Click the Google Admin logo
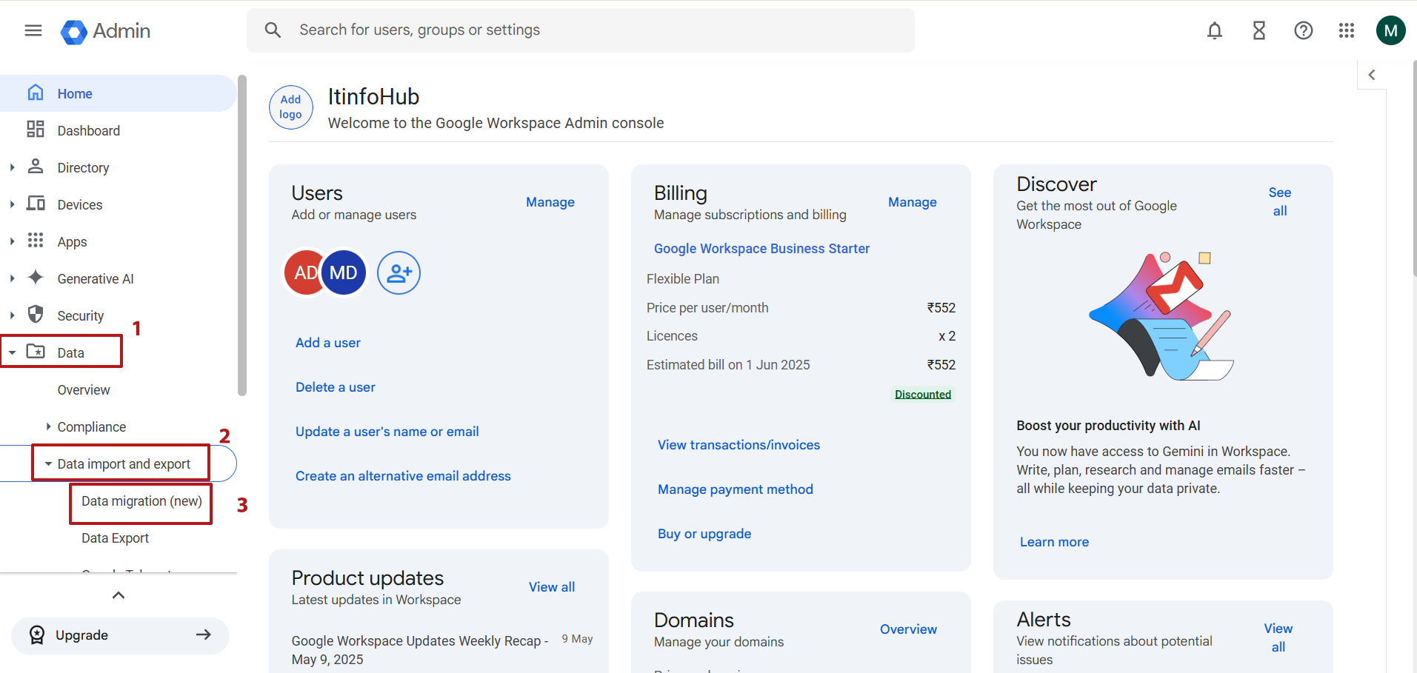1417x673 pixels. tap(105, 31)
